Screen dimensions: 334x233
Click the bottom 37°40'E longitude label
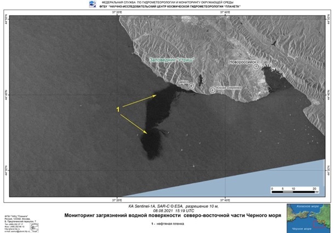(x=225, y=200)
